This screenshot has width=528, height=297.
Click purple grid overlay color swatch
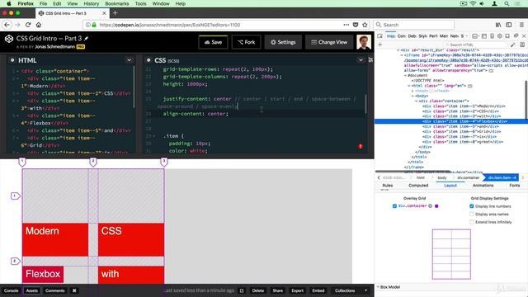tap(436, 206)
